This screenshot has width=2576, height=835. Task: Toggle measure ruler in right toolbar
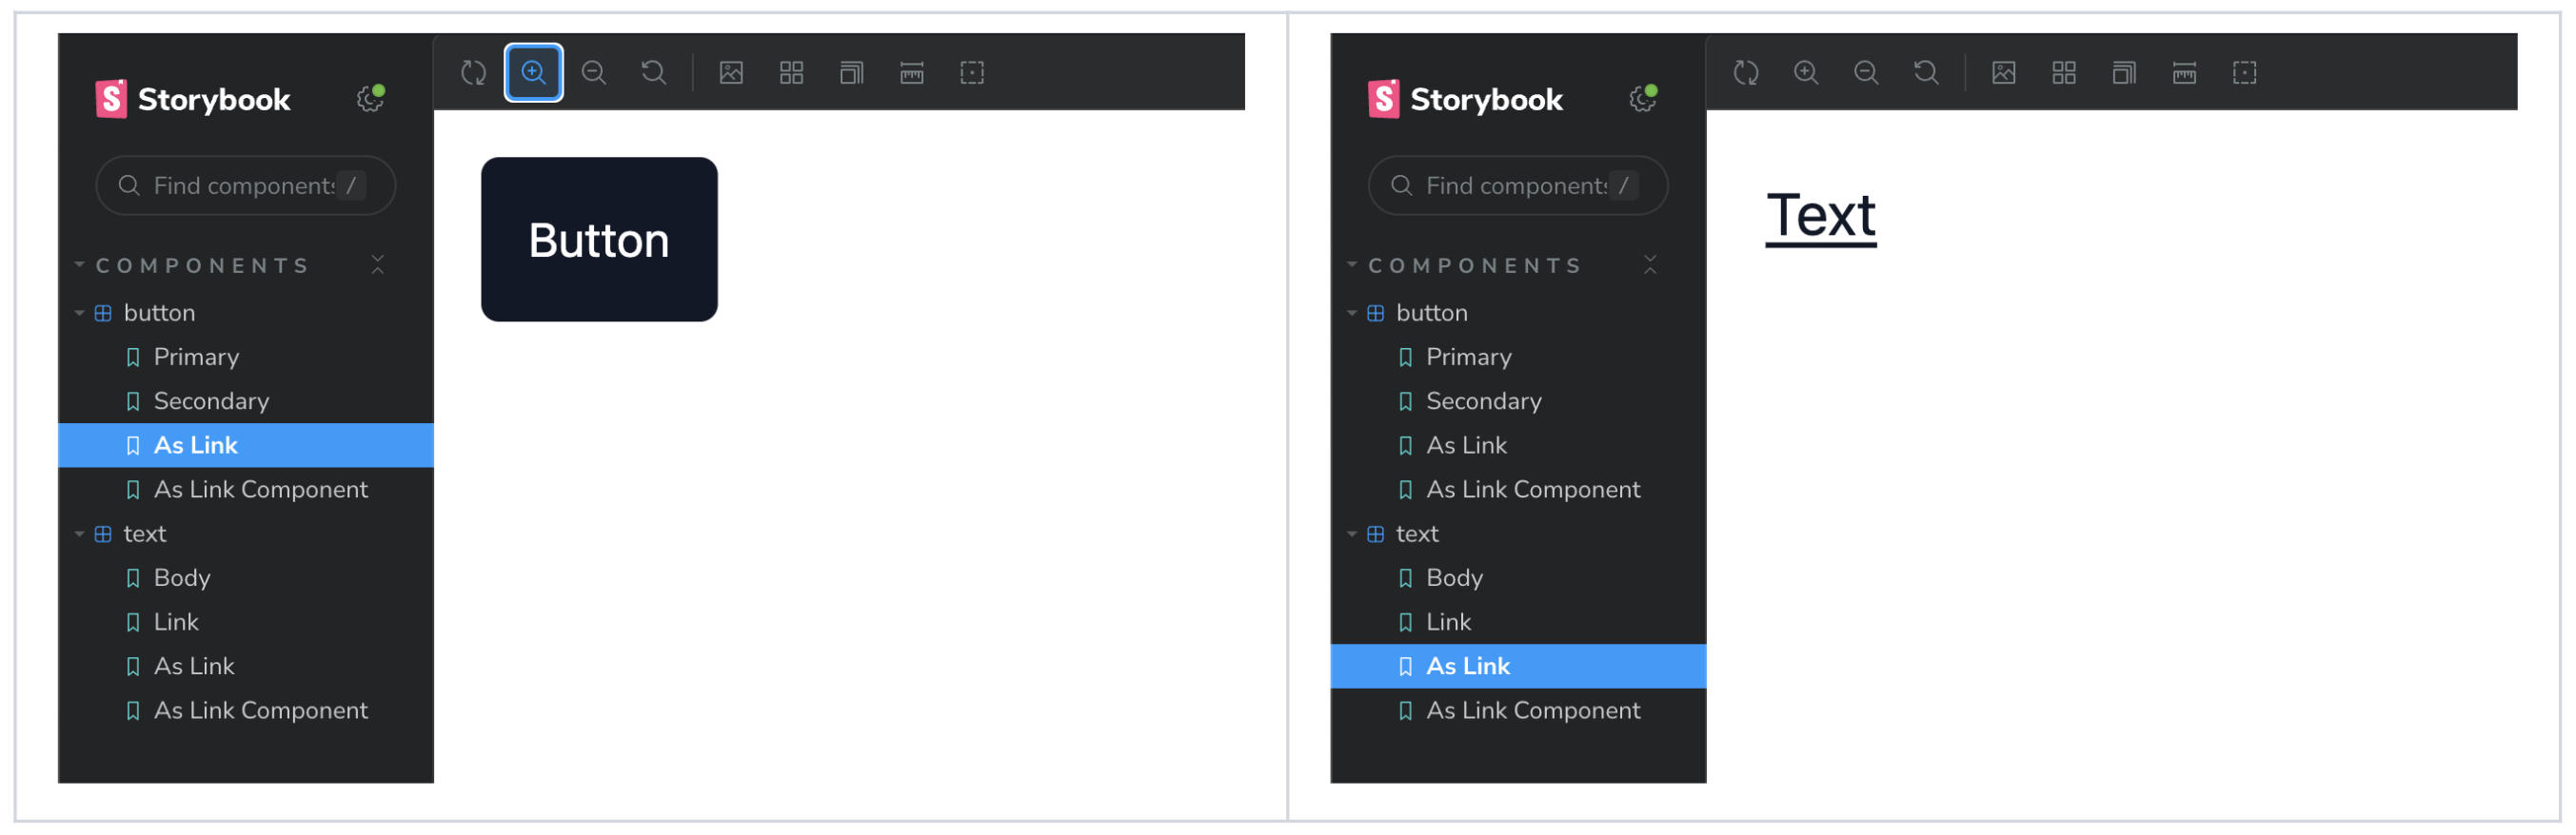2184,73
